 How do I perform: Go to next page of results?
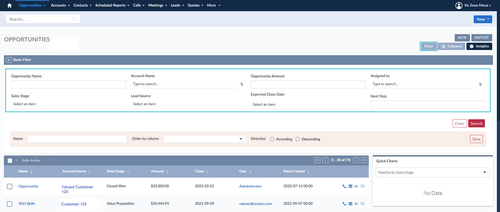click(x=356, y=160)
